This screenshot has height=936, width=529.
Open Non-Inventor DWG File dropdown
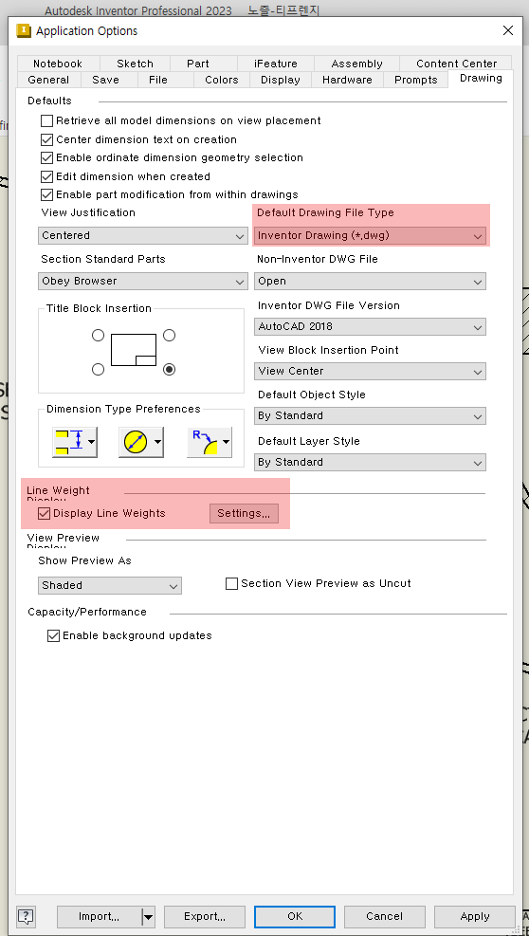(370, 281)
